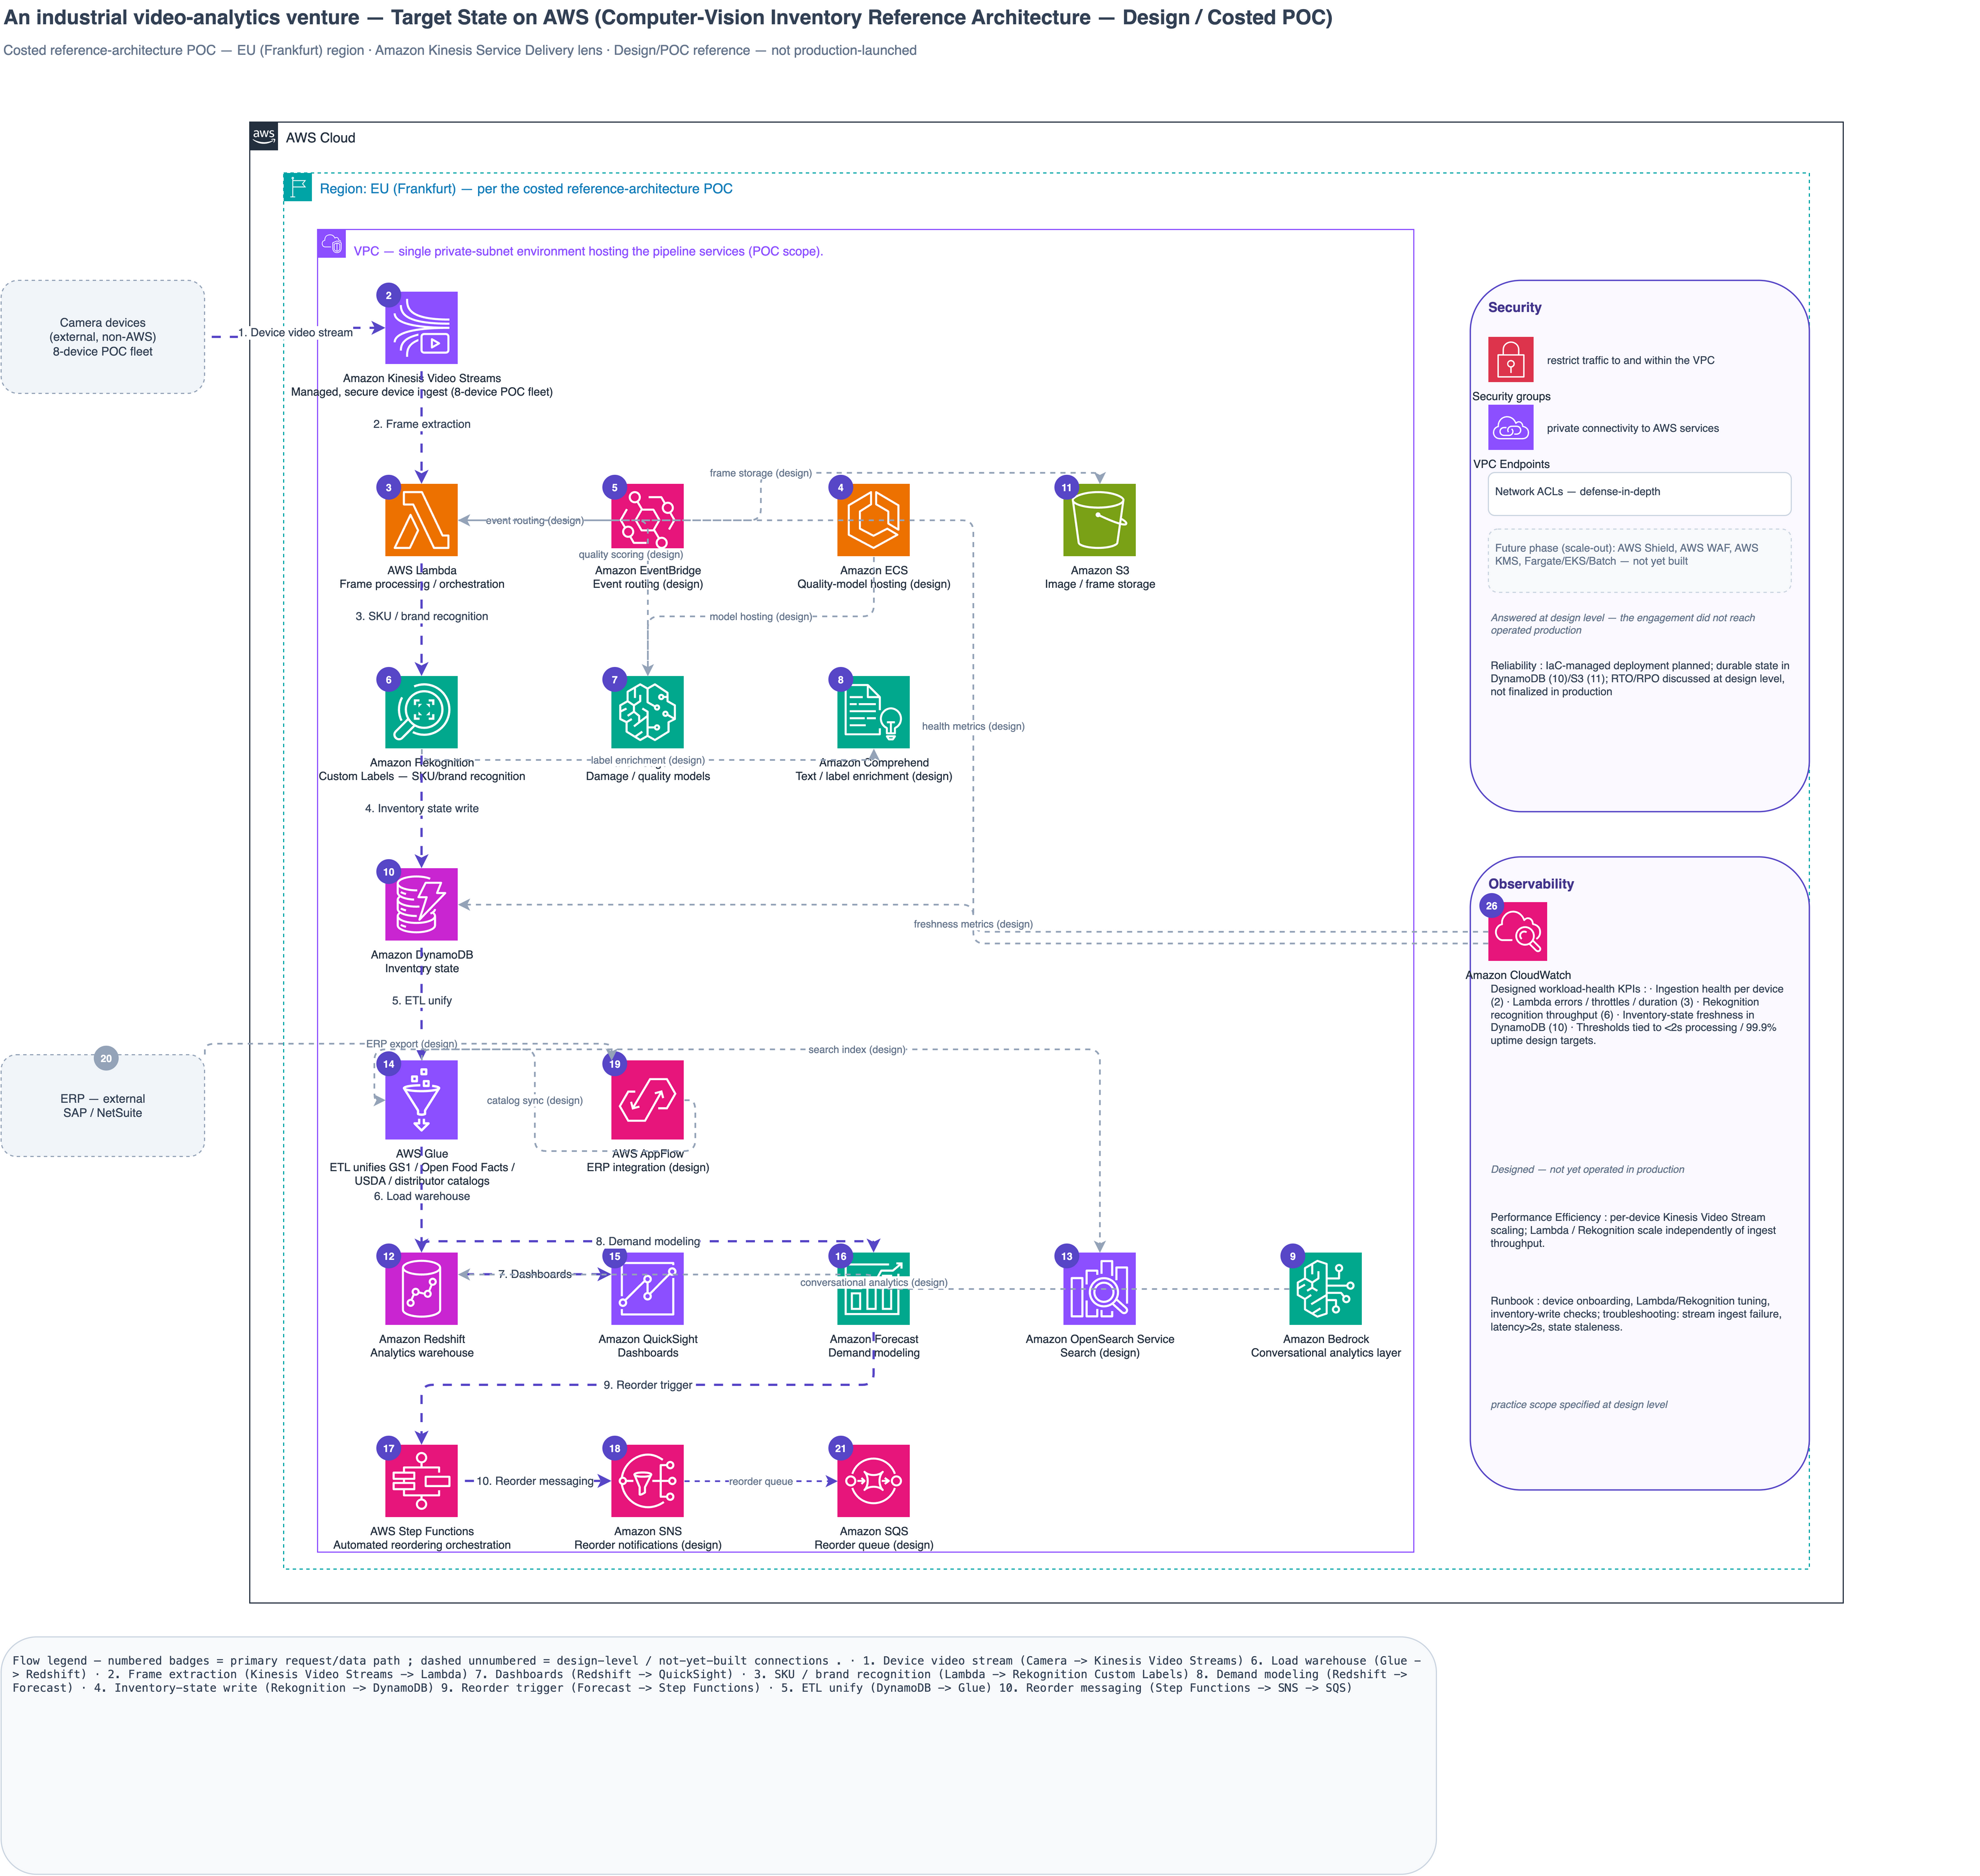Select the Amazon Rekognition icon
1980x1876 pixels.
[x=421, y=711]
